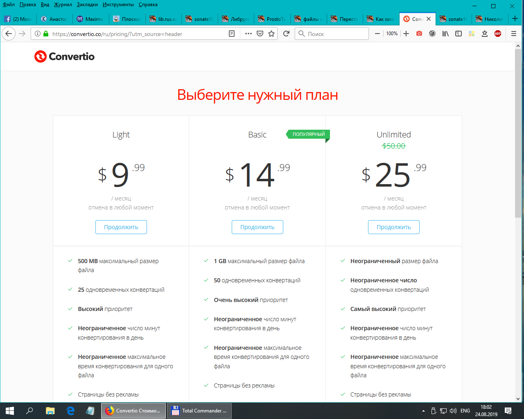This screenshot has height=419, width=524.
Task: Click zoom in plus button
Action: [x=406, y=34]
